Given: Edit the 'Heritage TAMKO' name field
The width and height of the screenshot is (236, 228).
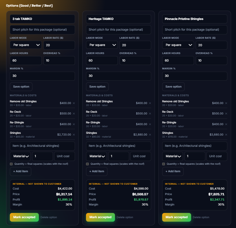Looking at the screenshot, I should [119, 19].
